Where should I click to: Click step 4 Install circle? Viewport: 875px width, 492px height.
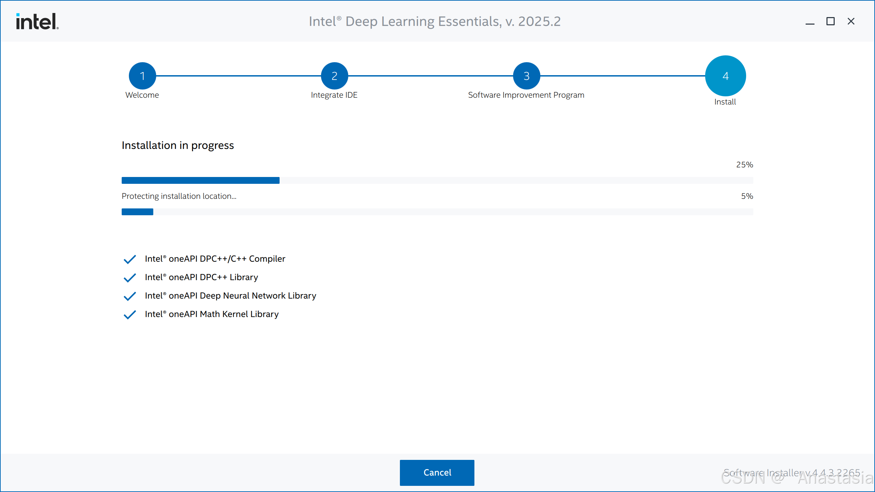(x=725, y=76)
